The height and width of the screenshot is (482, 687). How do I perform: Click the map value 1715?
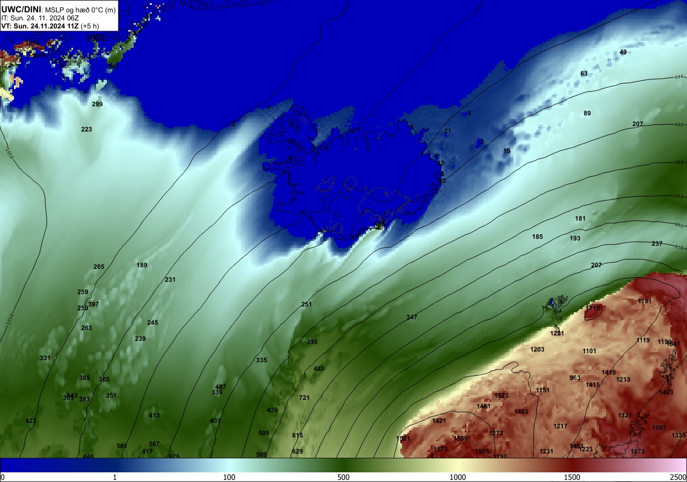(593, 308)
